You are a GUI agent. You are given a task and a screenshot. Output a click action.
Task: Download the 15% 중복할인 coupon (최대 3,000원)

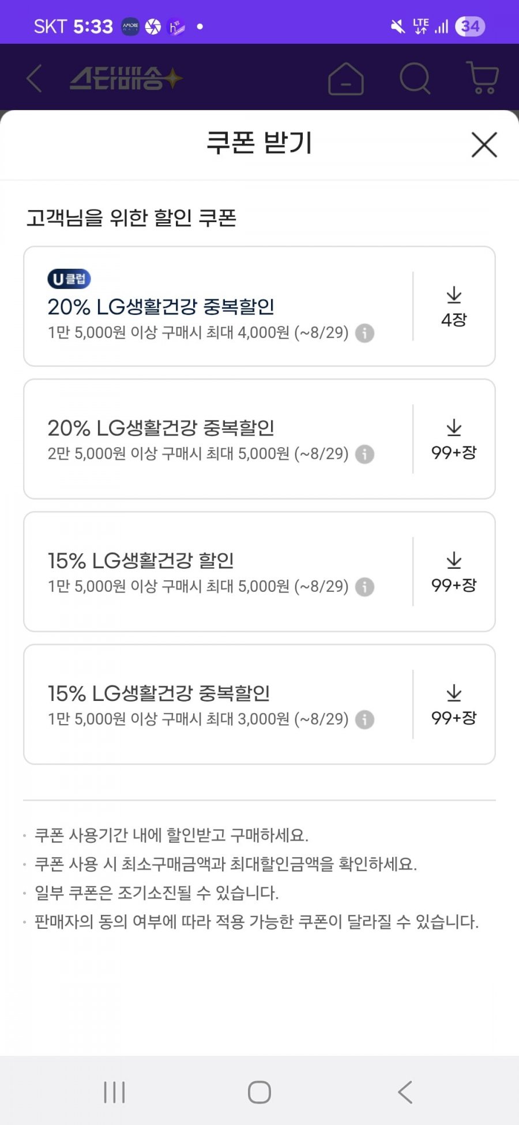click(x=454, y=704)
